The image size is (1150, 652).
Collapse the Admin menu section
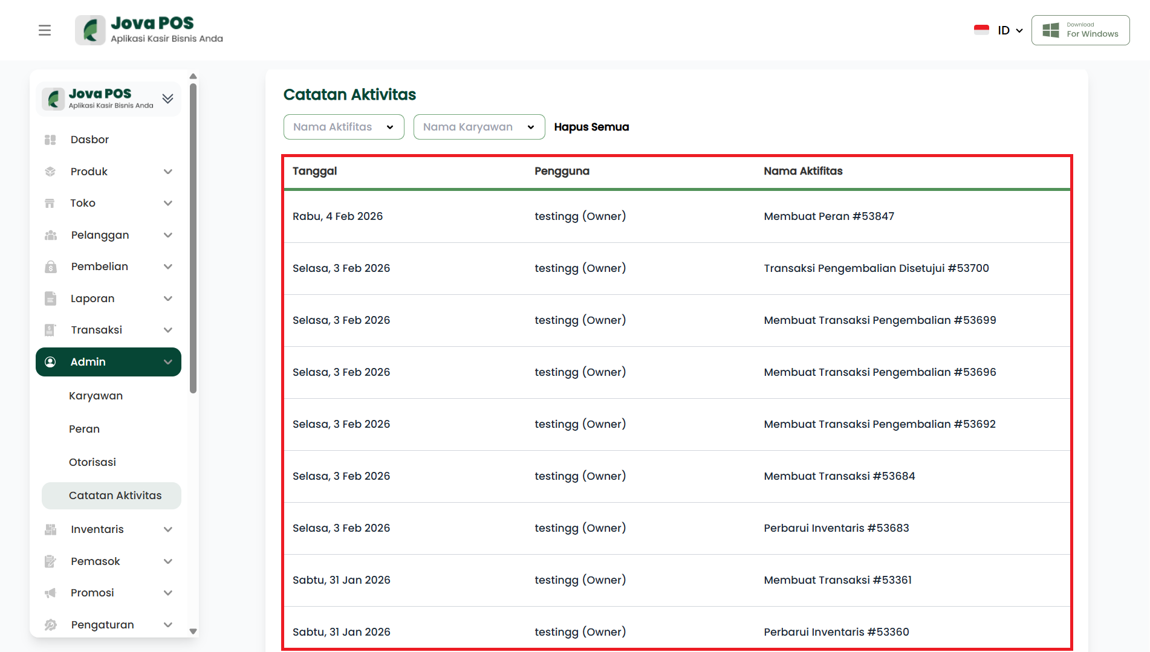168,362
